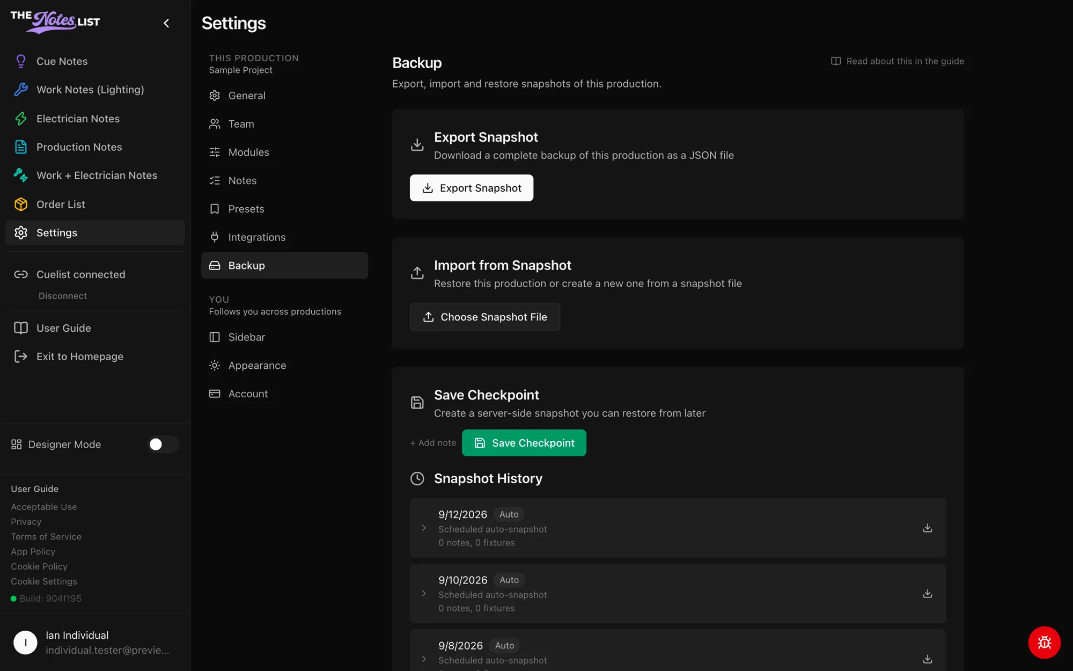
Task: Open Acceptable Use link
Action: [44, 507]
